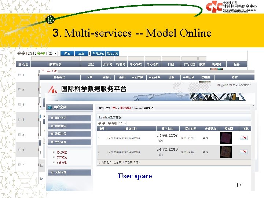Click the rightmost blue button in back table toolbar
This screenshot has width=264, height=198.
[112, 54]
